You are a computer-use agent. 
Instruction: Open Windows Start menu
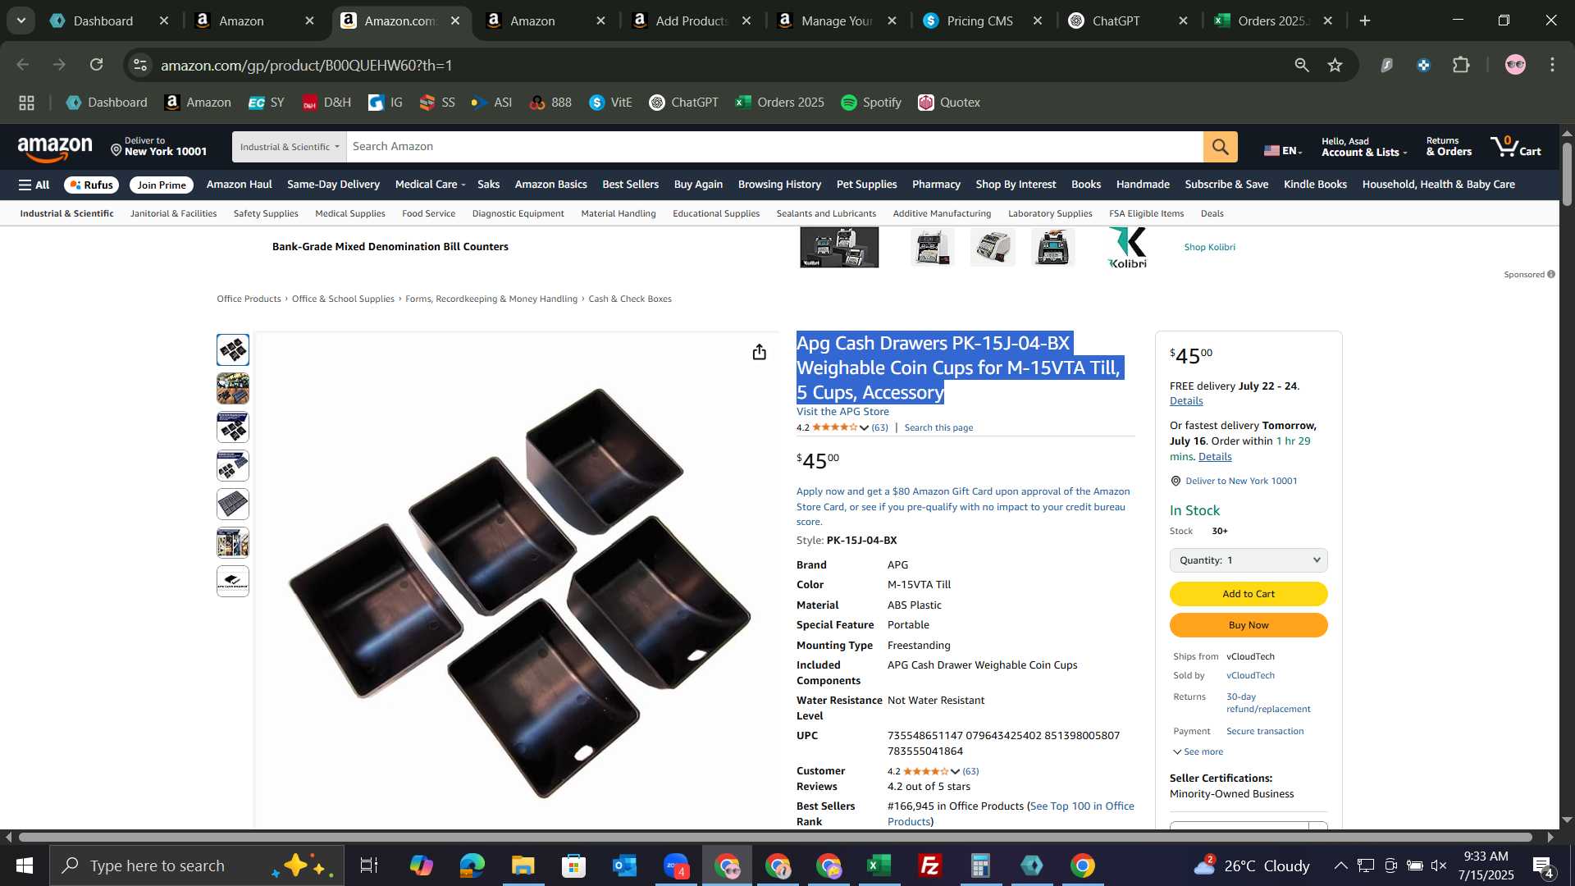click(x=24, y=865)
